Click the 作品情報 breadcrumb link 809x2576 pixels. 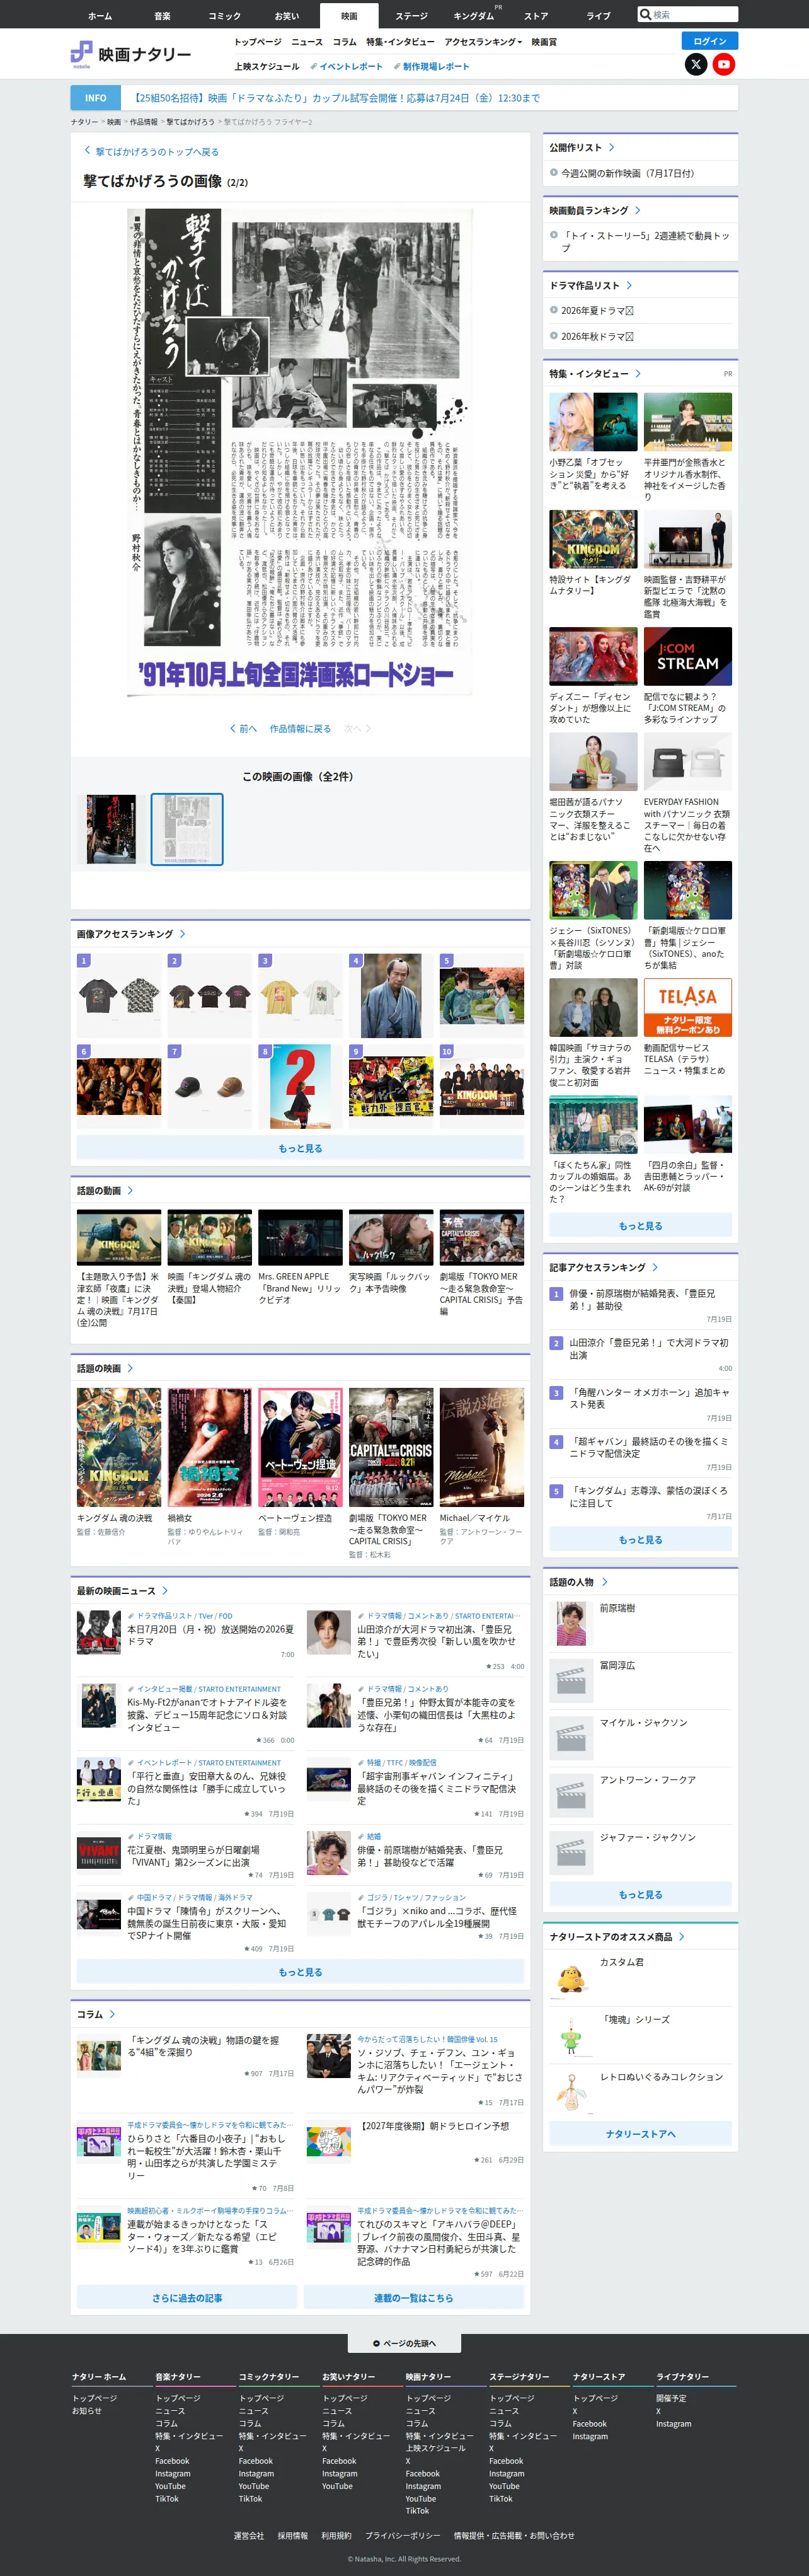[143, 122]
